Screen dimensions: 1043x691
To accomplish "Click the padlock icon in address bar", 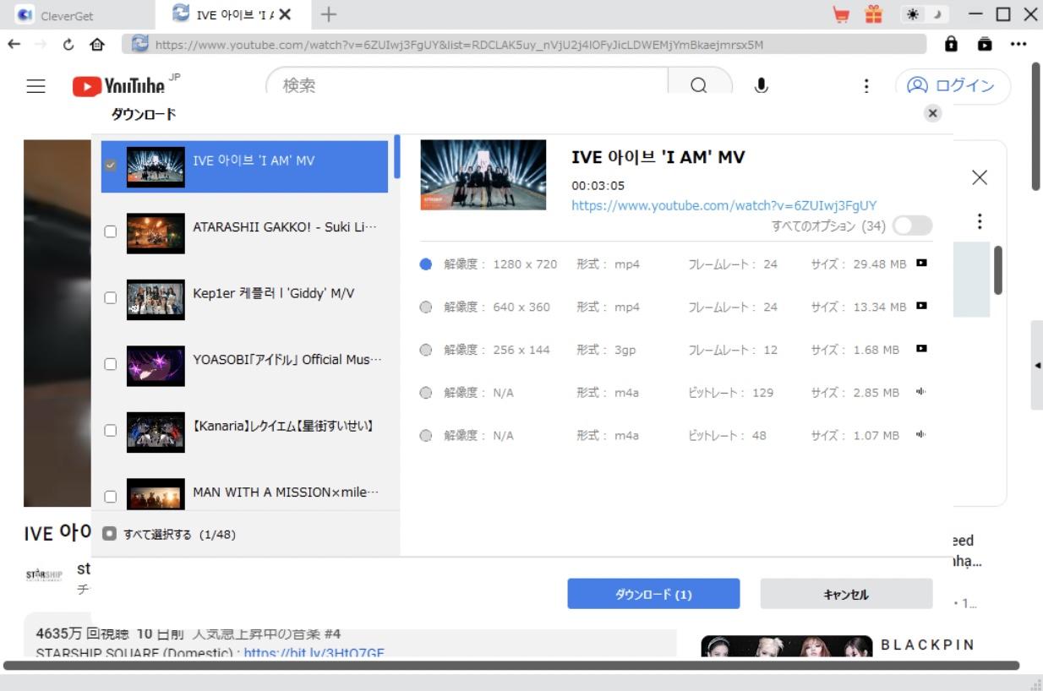I will tap(952, 44).
